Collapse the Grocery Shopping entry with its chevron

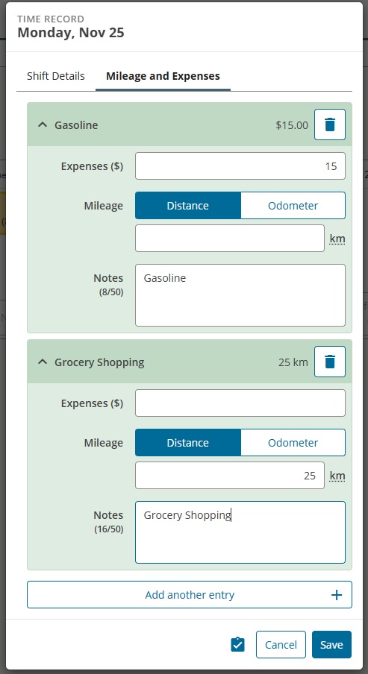(x=43, y=362)
